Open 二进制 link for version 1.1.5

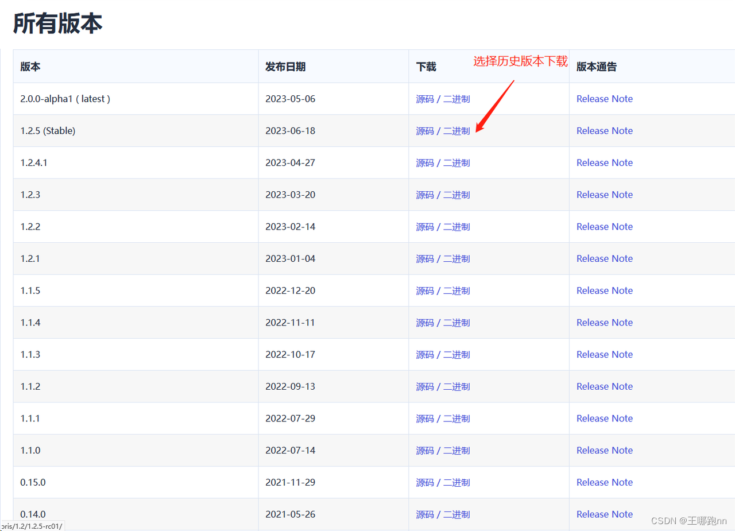457,290
